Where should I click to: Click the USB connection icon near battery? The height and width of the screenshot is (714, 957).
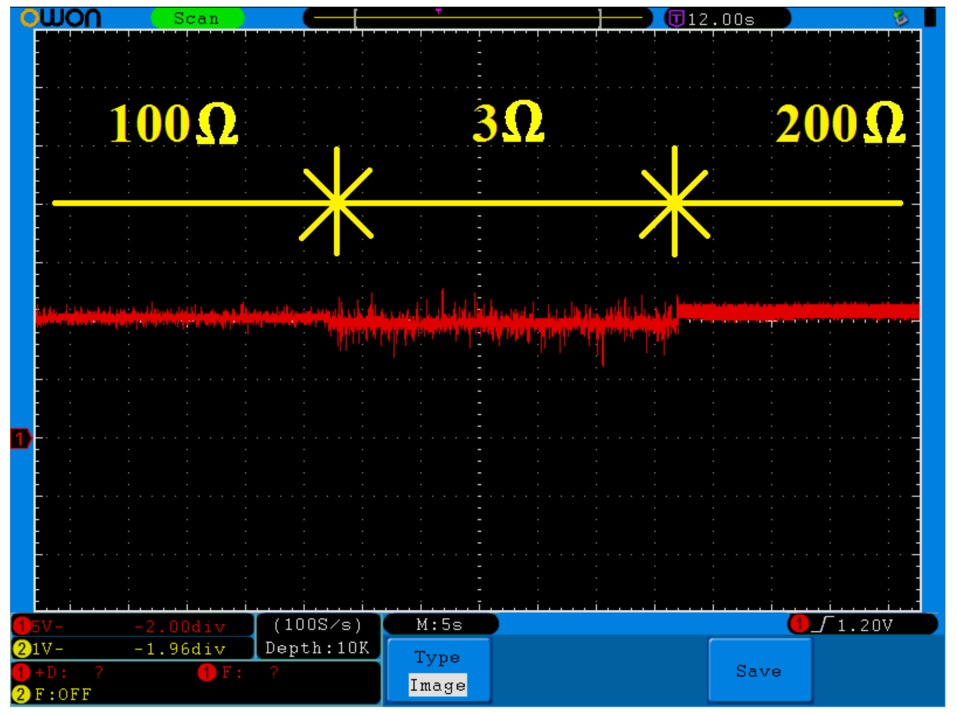coord(900,18)
